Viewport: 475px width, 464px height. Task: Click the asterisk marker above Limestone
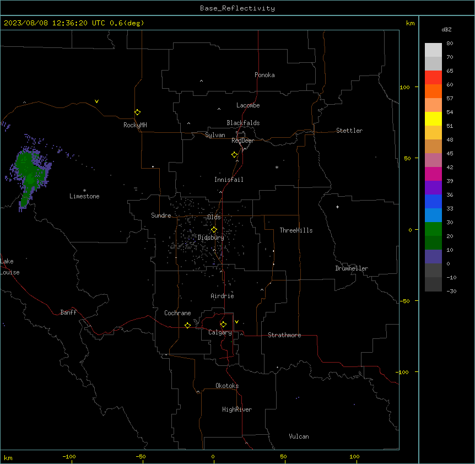[84, 191]
